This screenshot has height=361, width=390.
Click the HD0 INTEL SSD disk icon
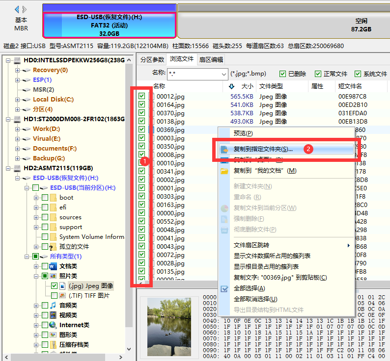(17, 60)
